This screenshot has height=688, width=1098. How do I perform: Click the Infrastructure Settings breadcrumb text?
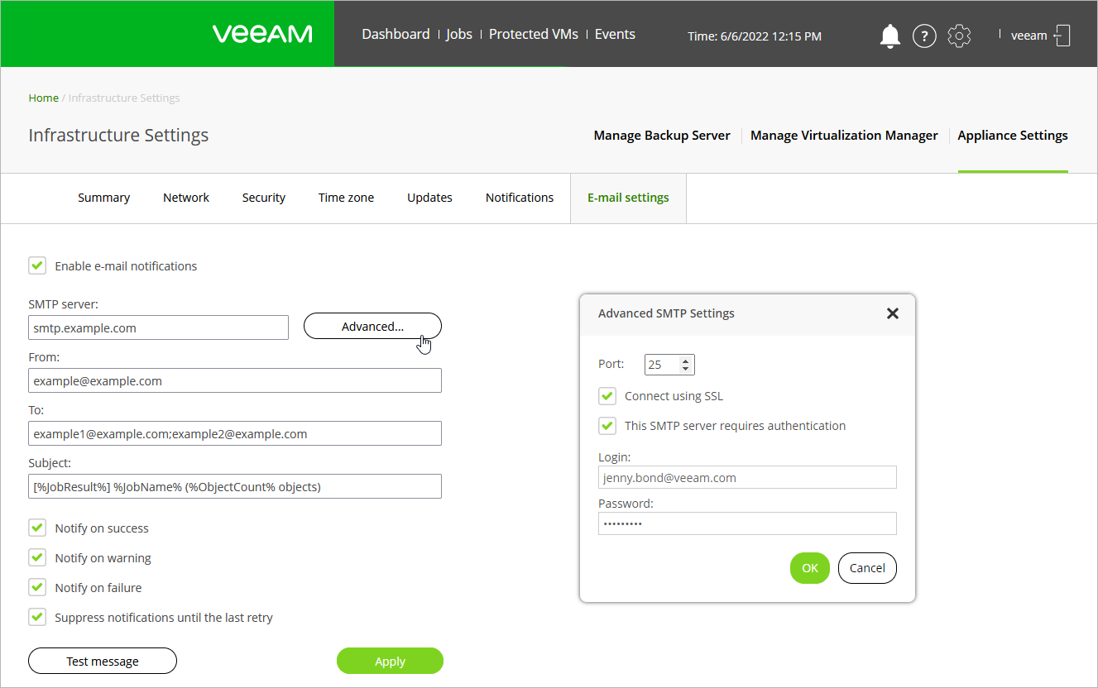[124, 98]
